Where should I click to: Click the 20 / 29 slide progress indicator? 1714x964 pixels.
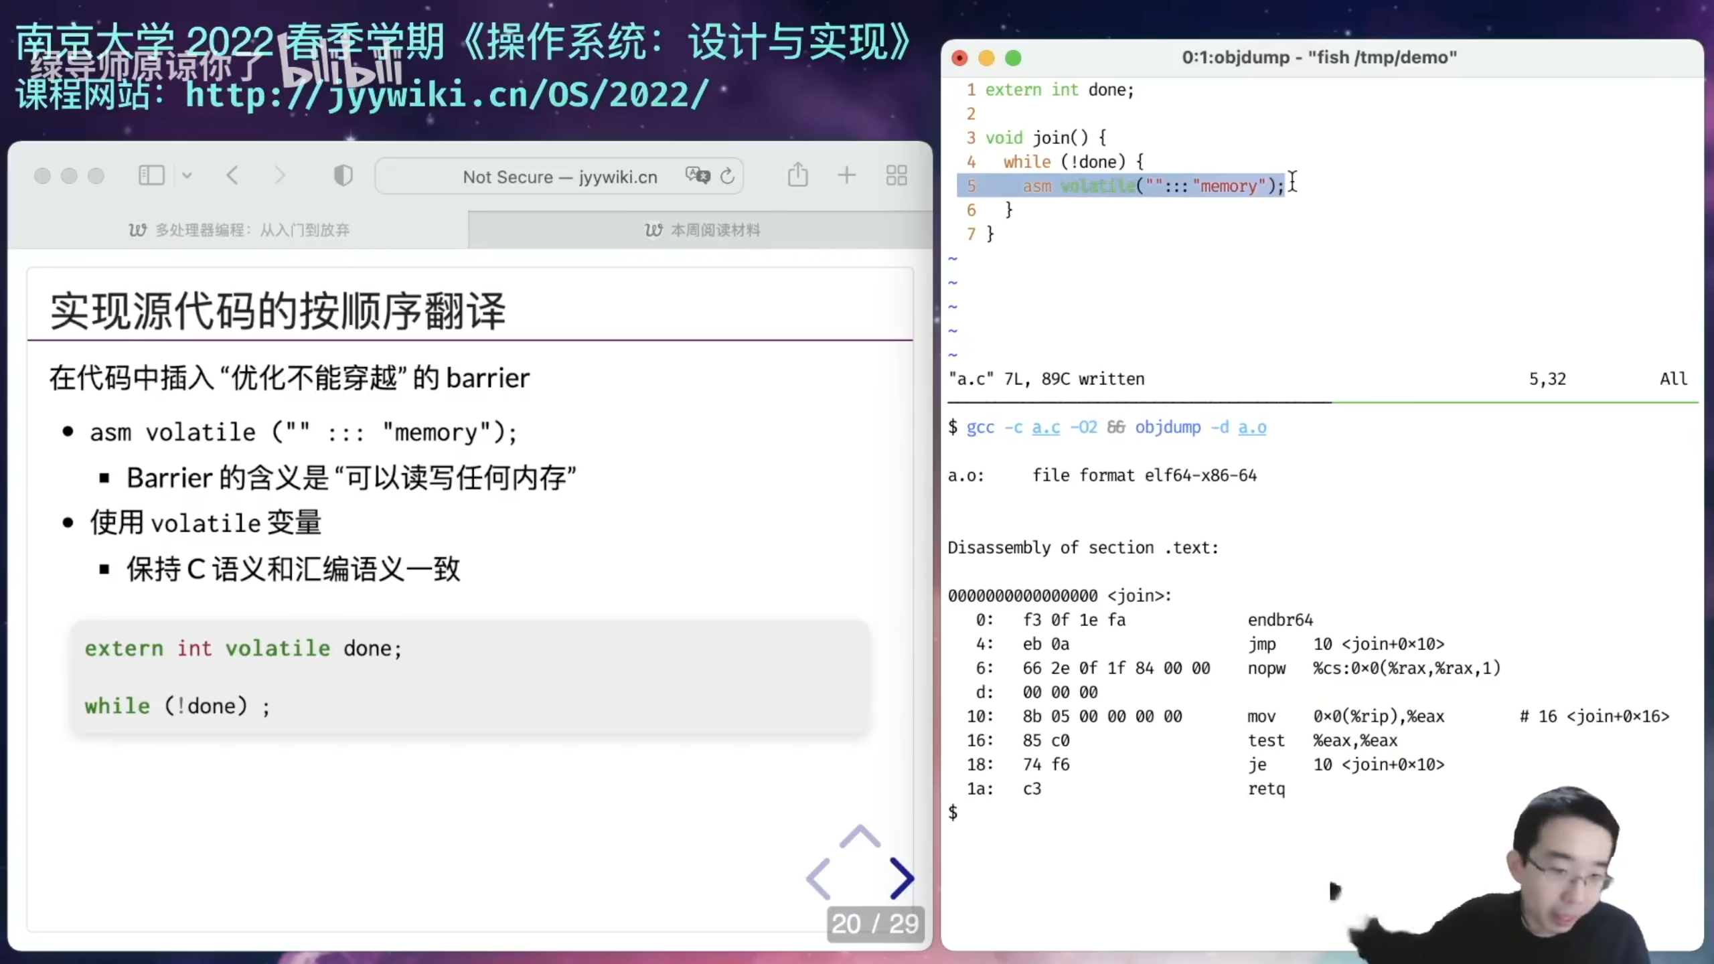[x=874, y=924]
